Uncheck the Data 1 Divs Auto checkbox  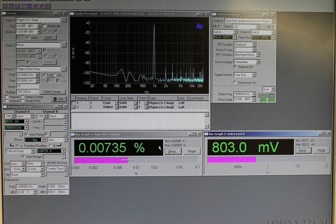(28, 37)
